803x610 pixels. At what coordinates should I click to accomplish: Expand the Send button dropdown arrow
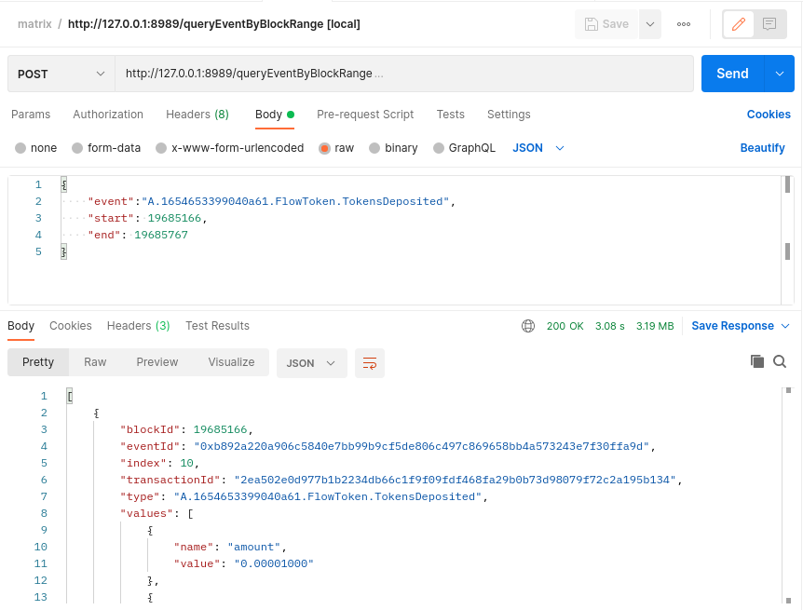(x=780, y=74)
